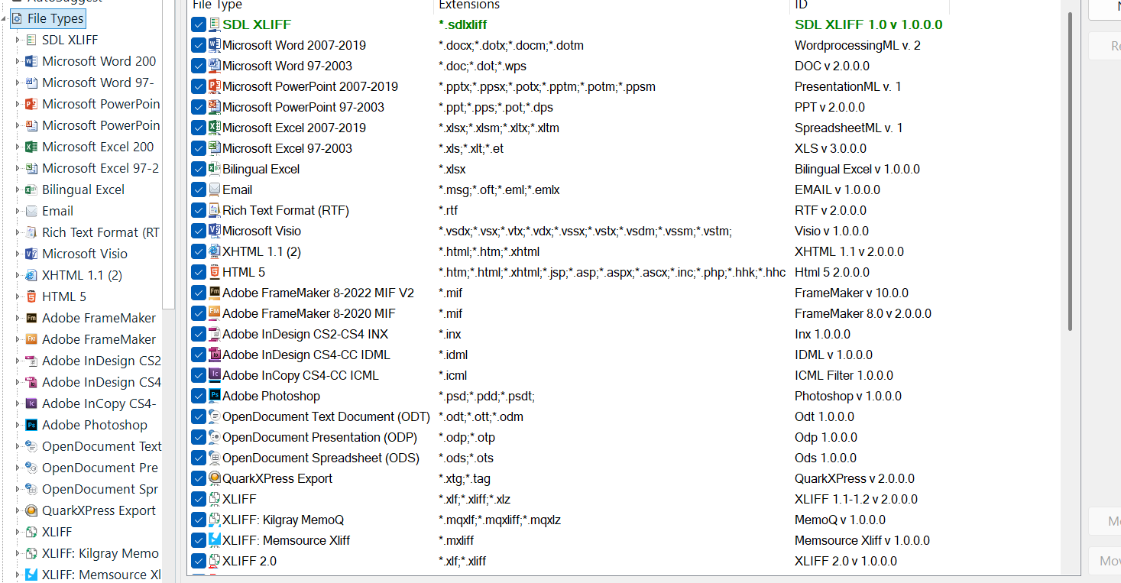Click the Microsoft PowerPoint 2007-2019 icon

click(215, 86)
